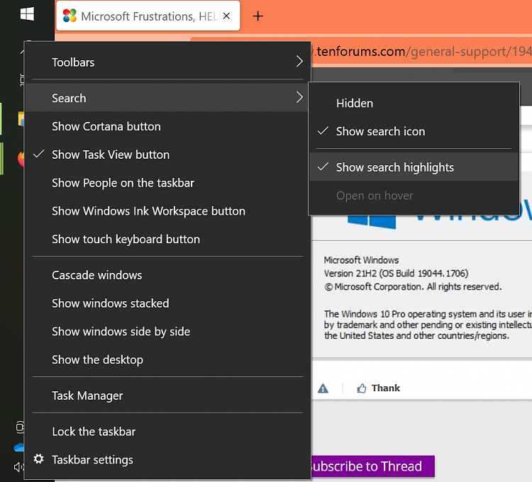Viewport: 532px width, 482px height.
Task: Open a new browser tab with plus icon
Action: click(x=258, y=16)
